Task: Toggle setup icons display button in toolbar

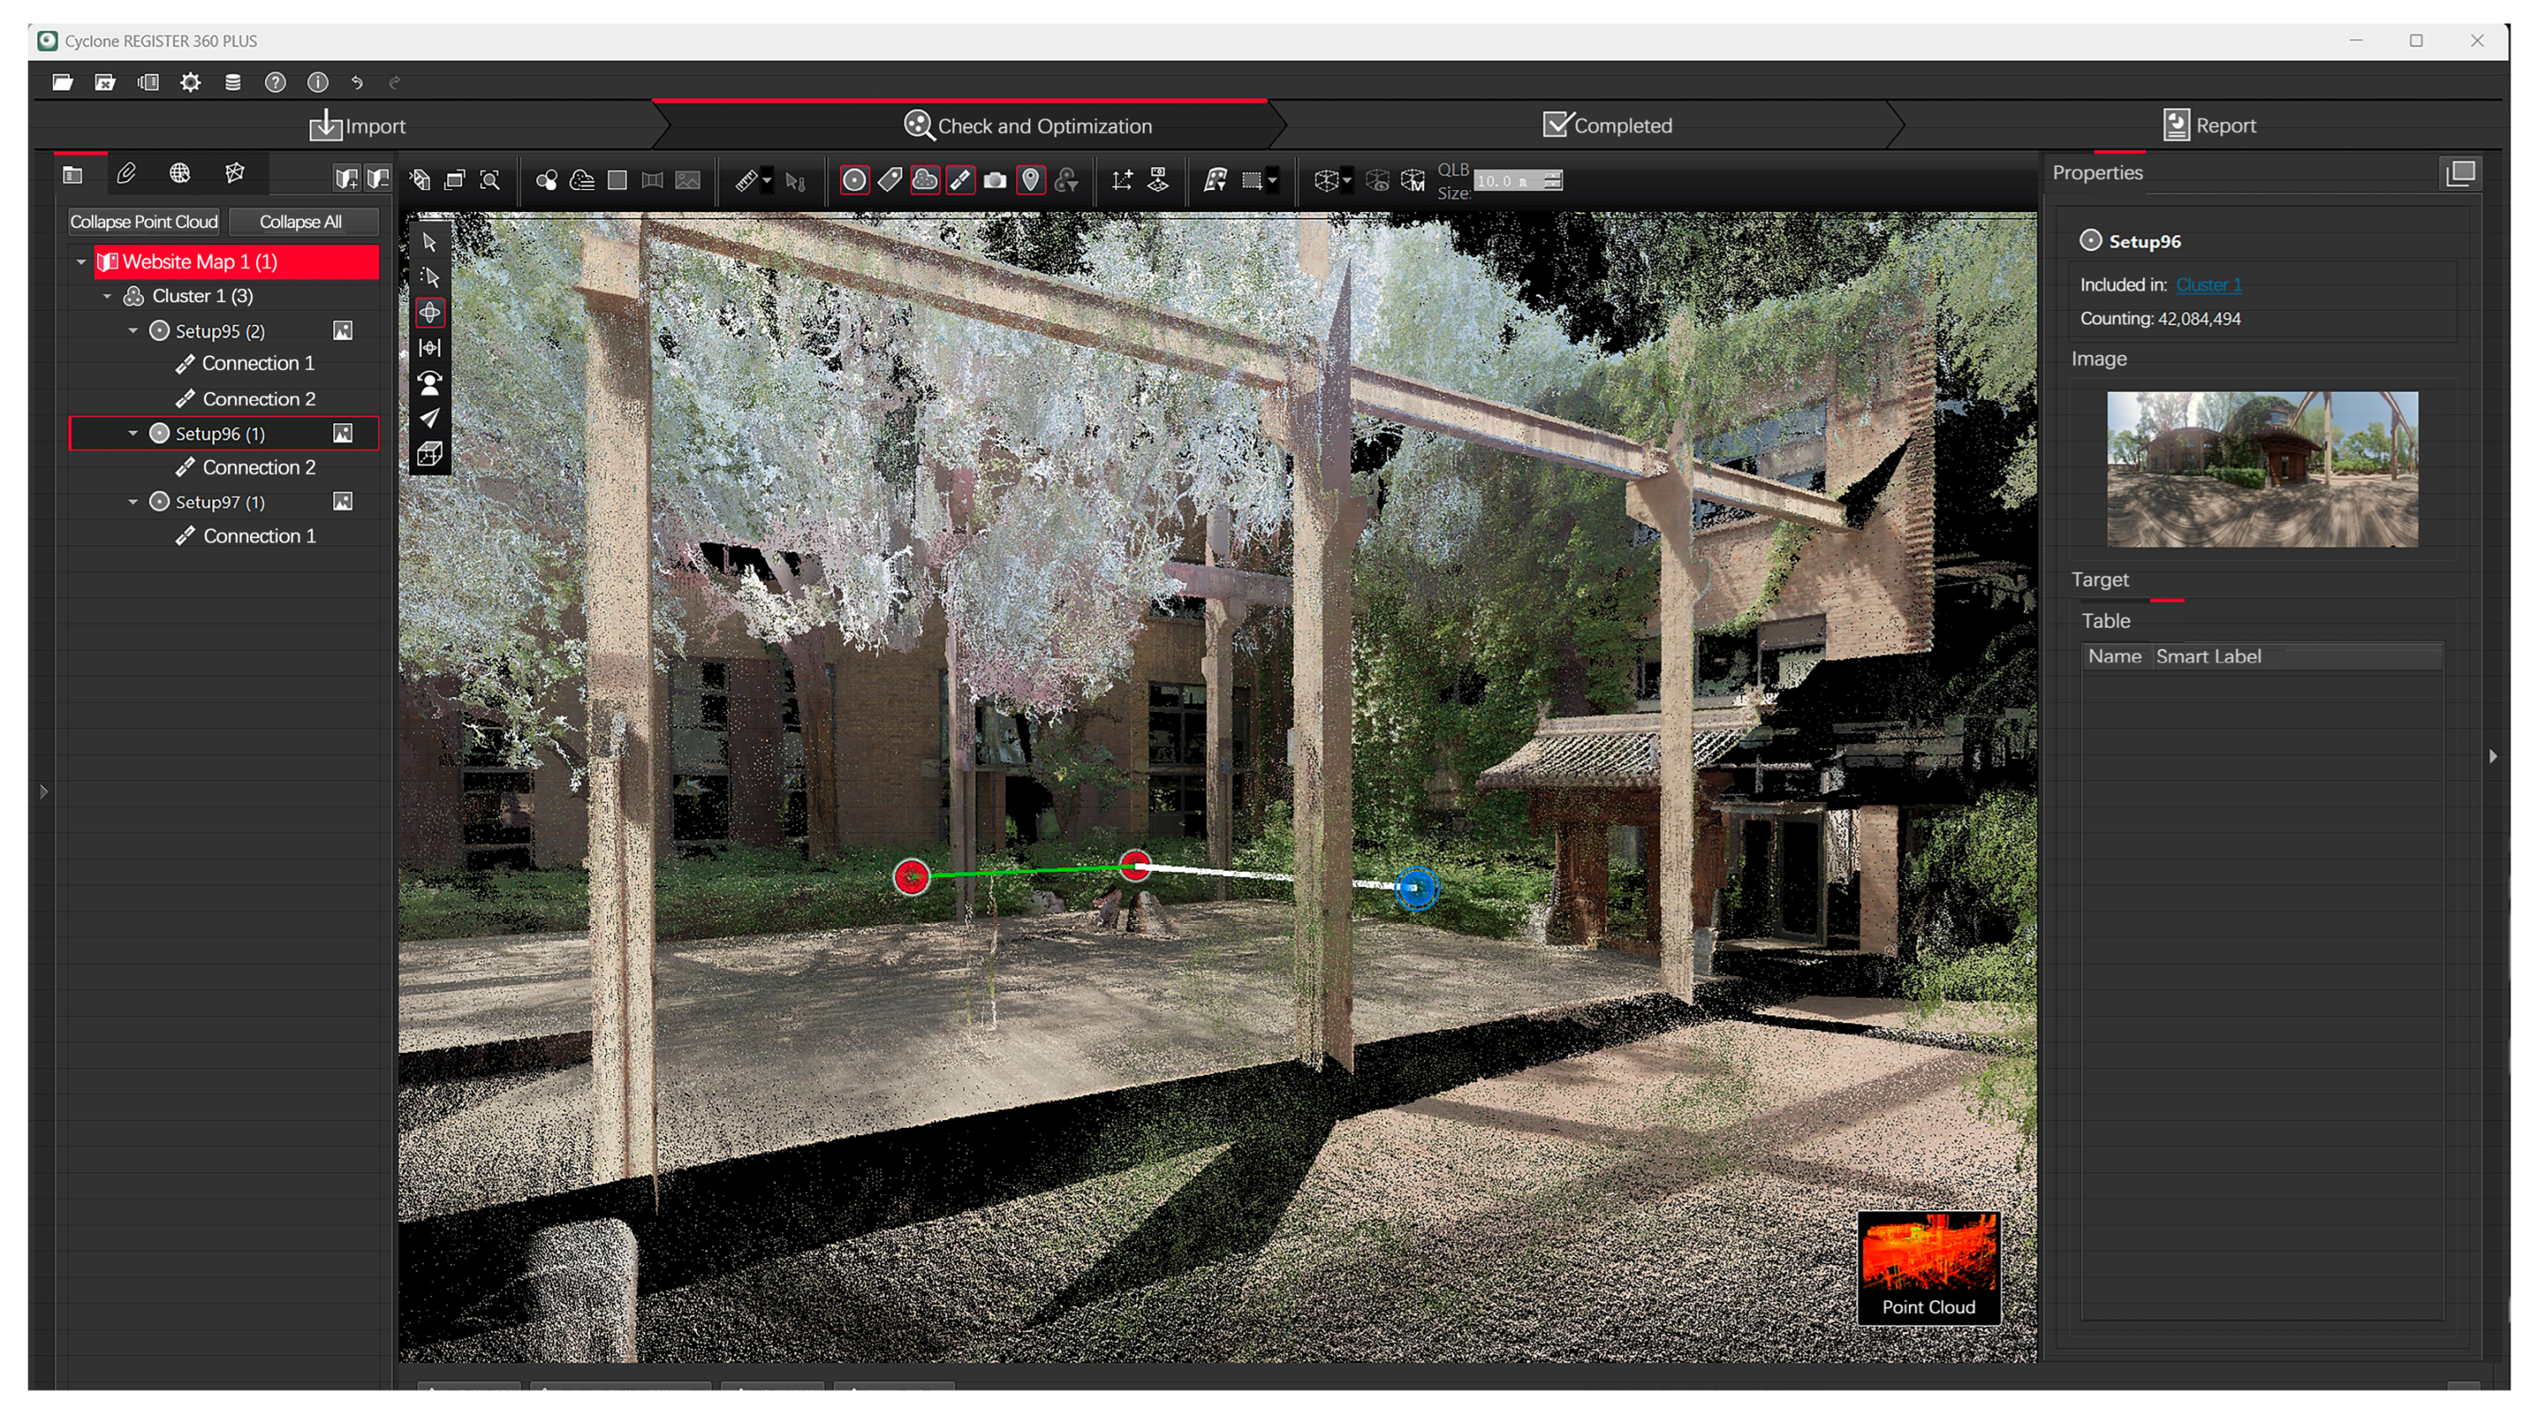Action: click(x=854, y=181)
